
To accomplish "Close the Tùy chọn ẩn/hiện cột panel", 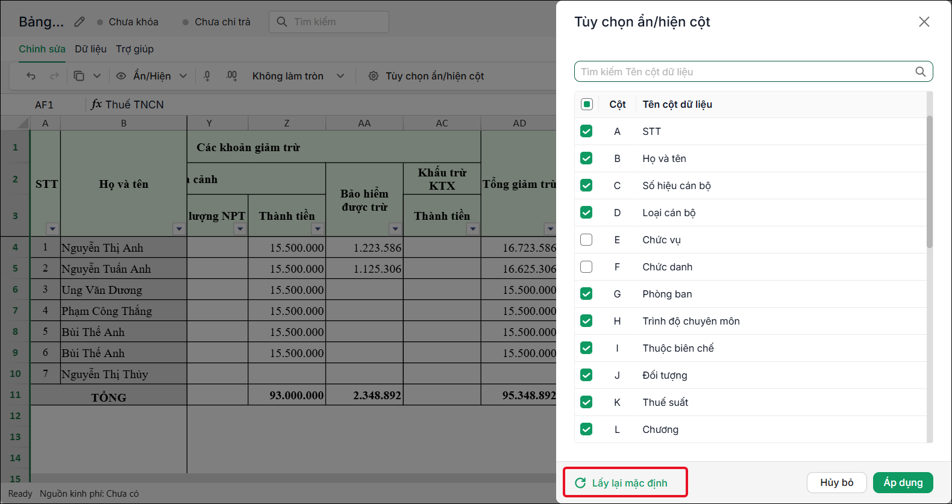I will (924, 22).
